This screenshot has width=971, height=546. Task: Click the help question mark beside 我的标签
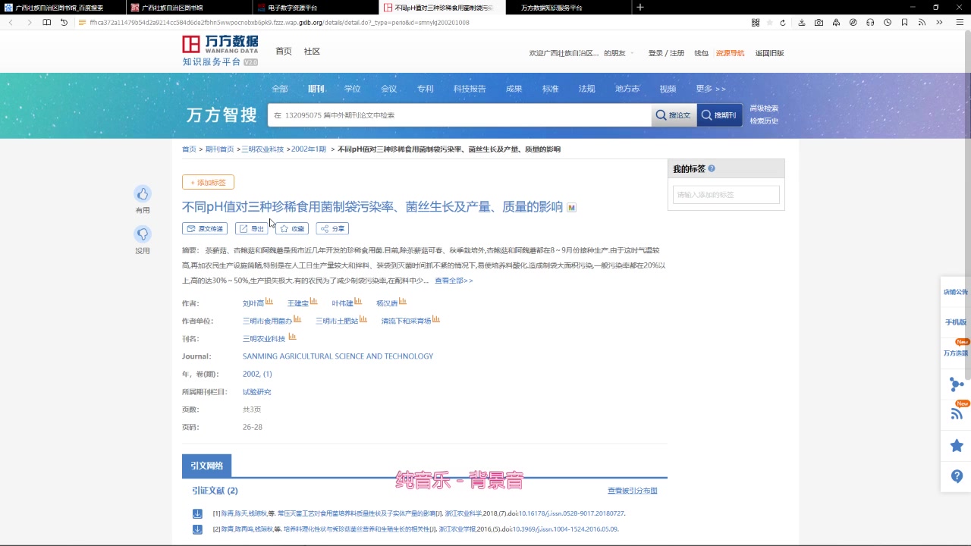[x=712, y=169]
